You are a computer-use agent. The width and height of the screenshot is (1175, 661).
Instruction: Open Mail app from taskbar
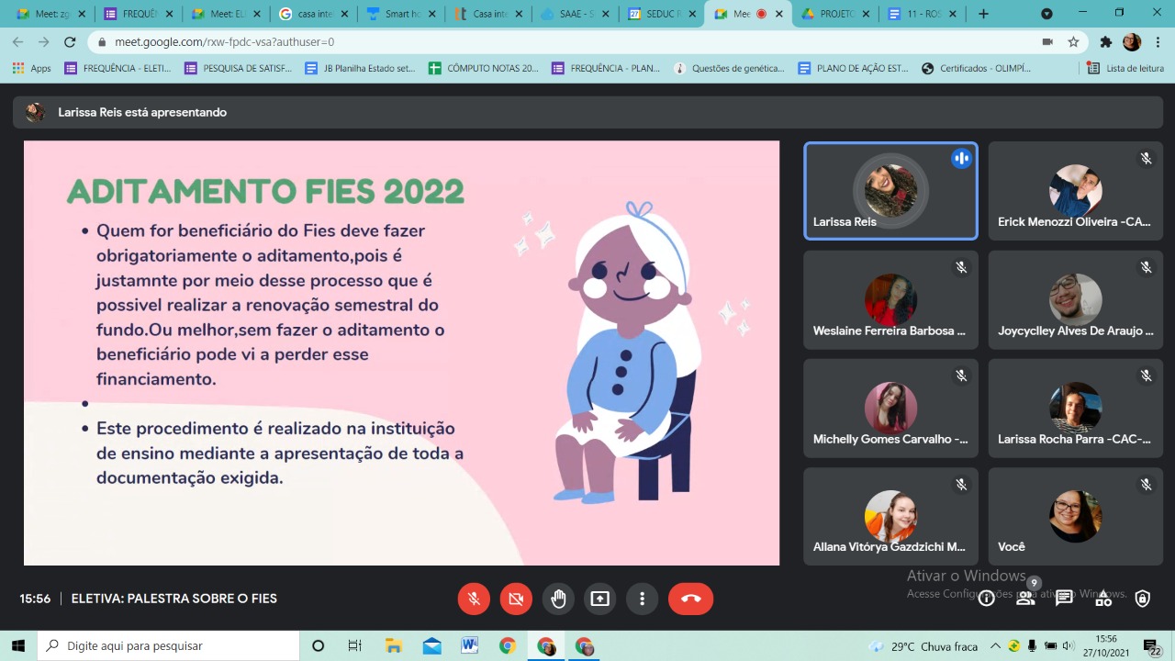click(431, 646)
